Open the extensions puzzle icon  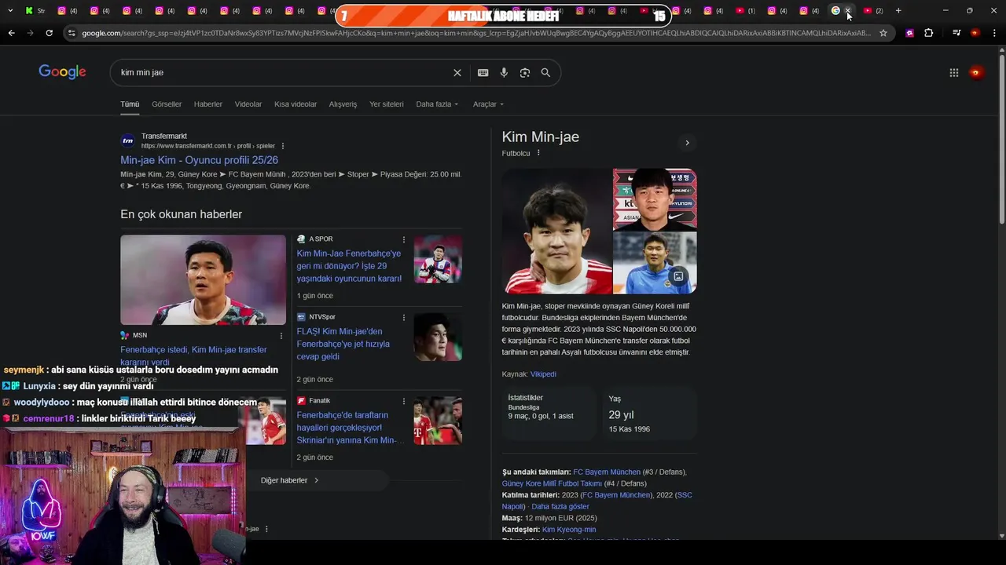click(929, 33)
